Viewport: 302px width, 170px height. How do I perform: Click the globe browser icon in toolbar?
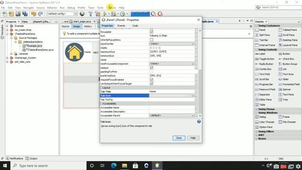click(82, 14)
